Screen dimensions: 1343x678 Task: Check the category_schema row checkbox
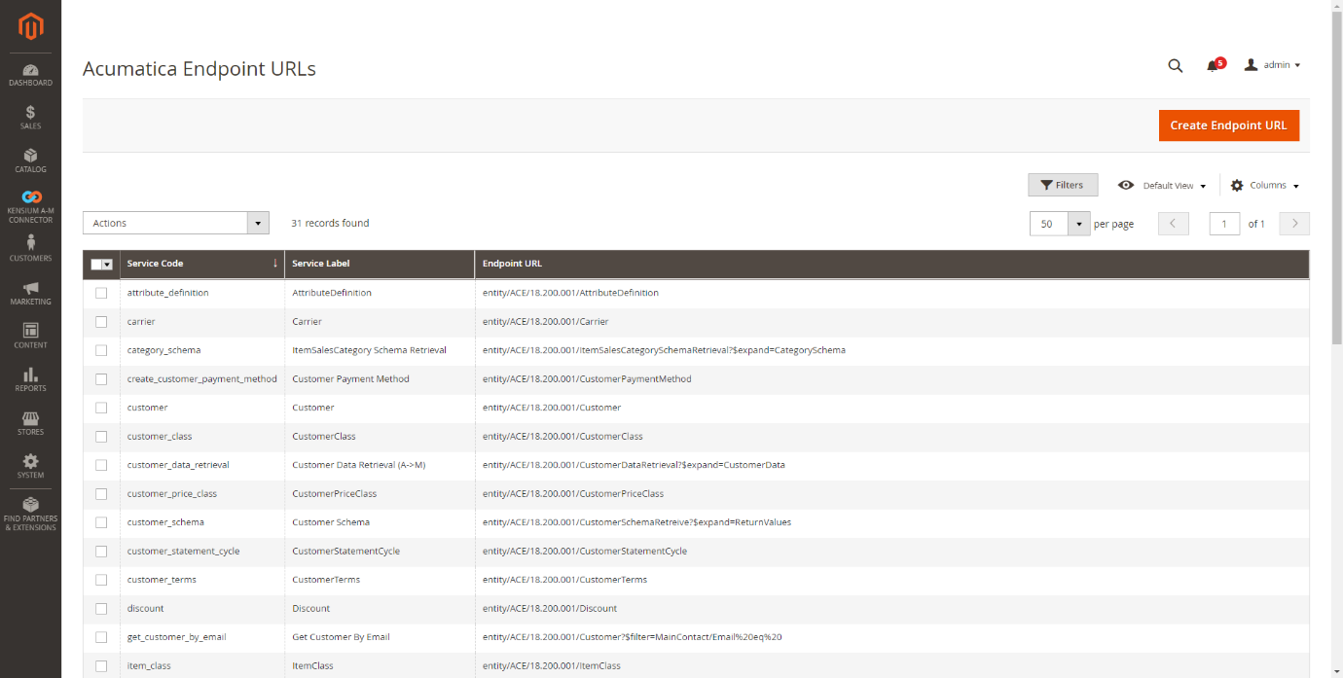[x=101, y=350]
